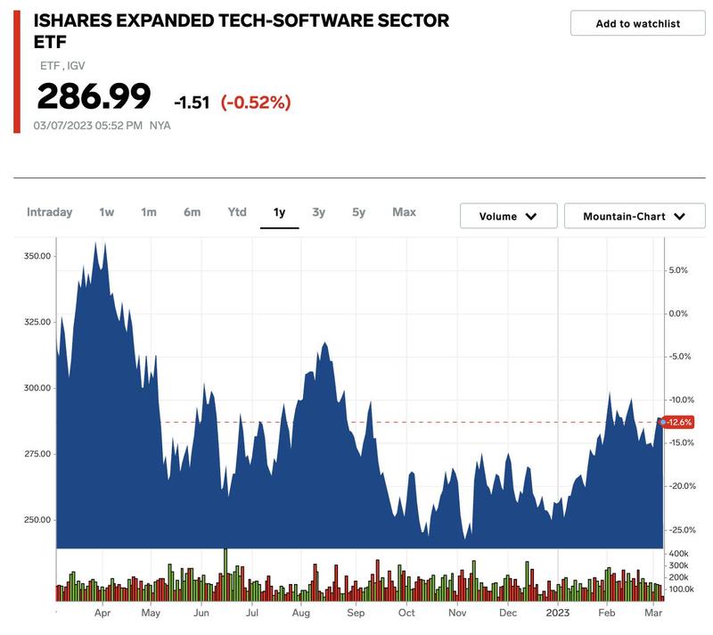Screen dimensions: 713x635
Task: Click the chart peak near April
Action: (x=95, y=243)
